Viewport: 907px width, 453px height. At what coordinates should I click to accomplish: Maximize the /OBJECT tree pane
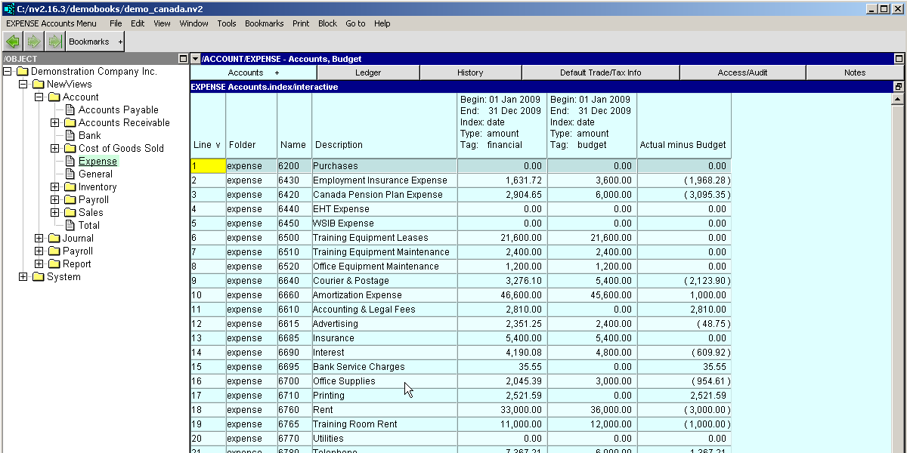point(183,59)
